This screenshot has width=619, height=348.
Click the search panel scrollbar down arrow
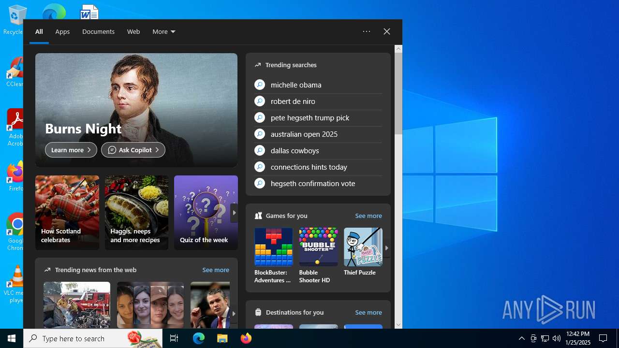coord(398,325)
